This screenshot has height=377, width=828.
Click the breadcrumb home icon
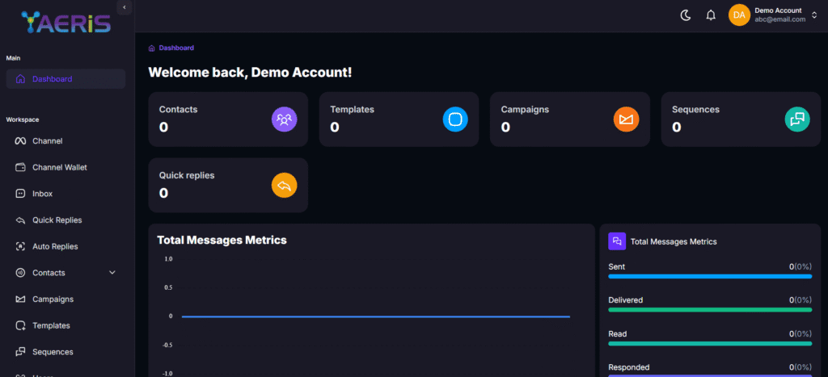point(152,48)
